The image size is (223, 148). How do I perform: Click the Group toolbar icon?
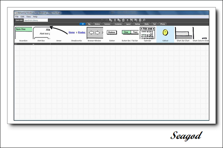point(132,20)
